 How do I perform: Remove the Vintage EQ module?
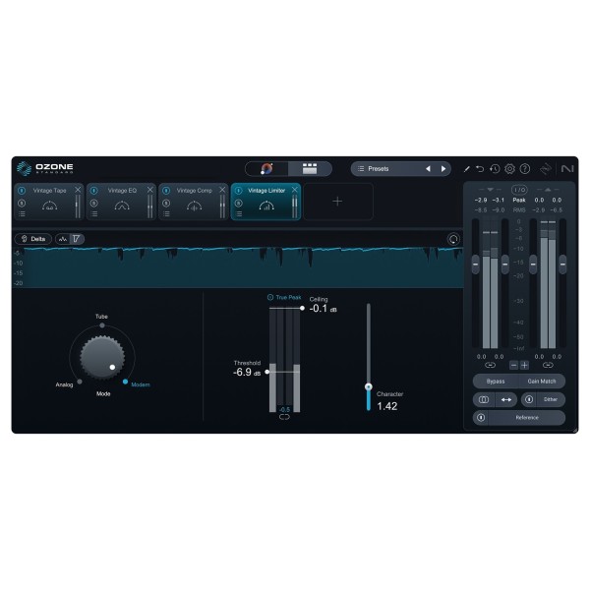[x=149, y=190]
